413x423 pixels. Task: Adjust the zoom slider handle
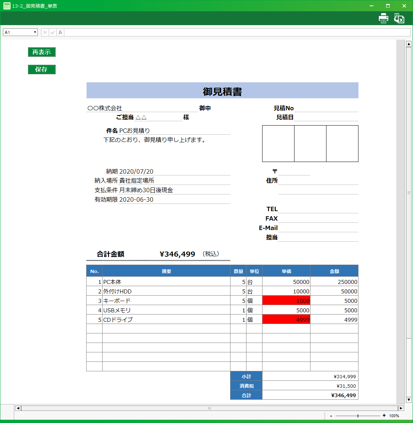358,416
